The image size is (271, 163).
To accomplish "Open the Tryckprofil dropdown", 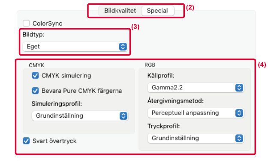I will (x=196, y=138).
